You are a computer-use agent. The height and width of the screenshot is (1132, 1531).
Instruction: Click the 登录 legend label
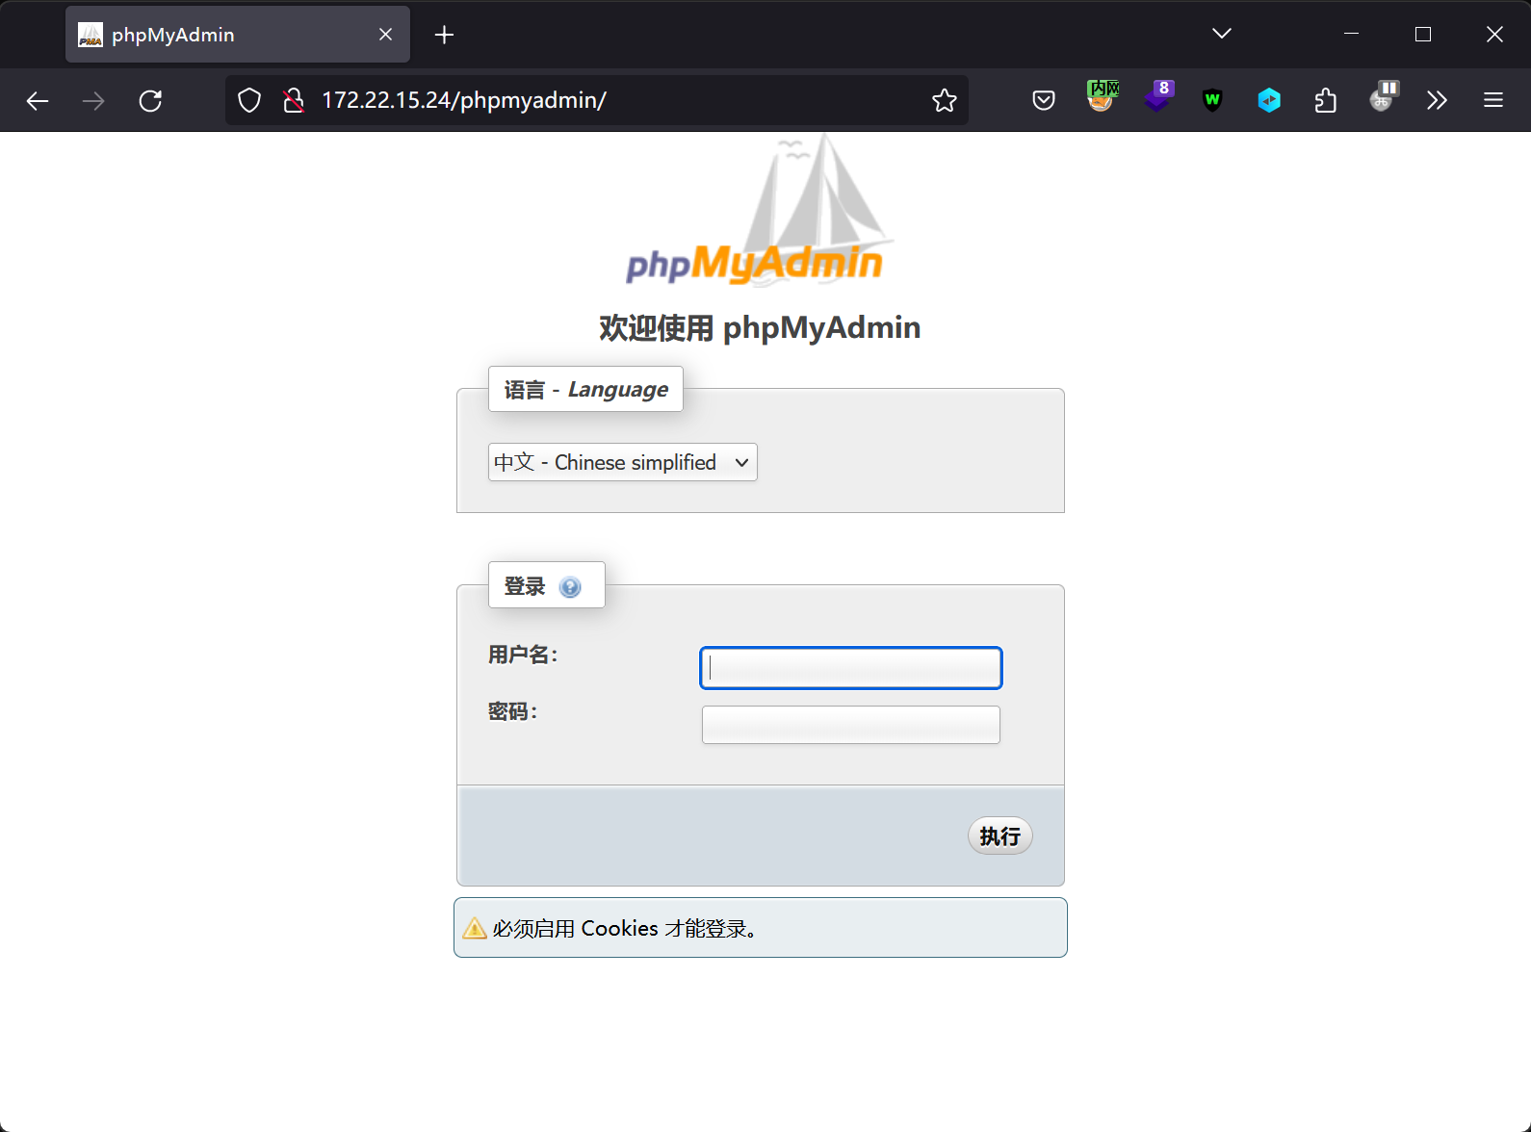click(525, 586)
